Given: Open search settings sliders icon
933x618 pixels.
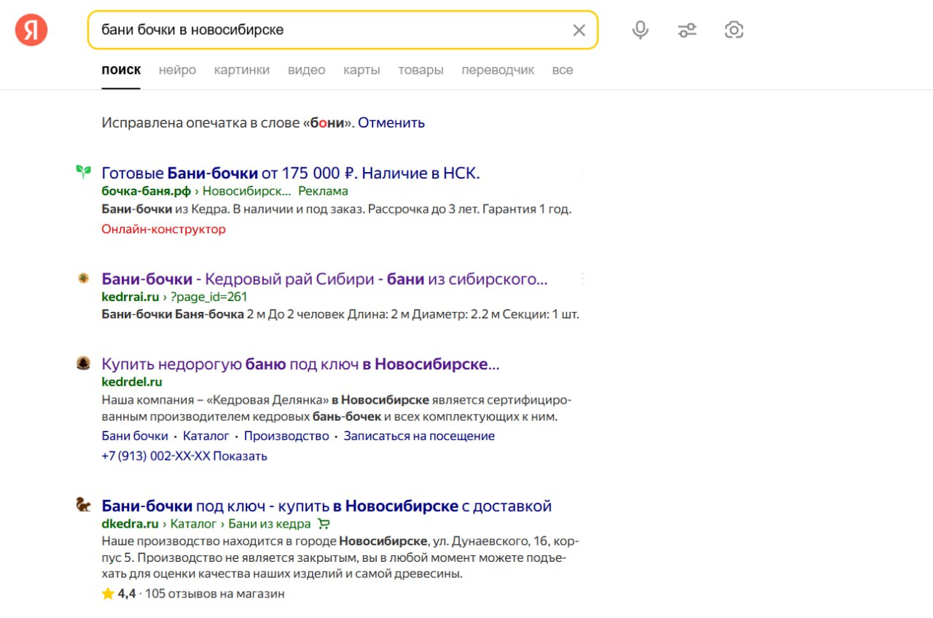Looking at the screenshot, I should 687,30.
